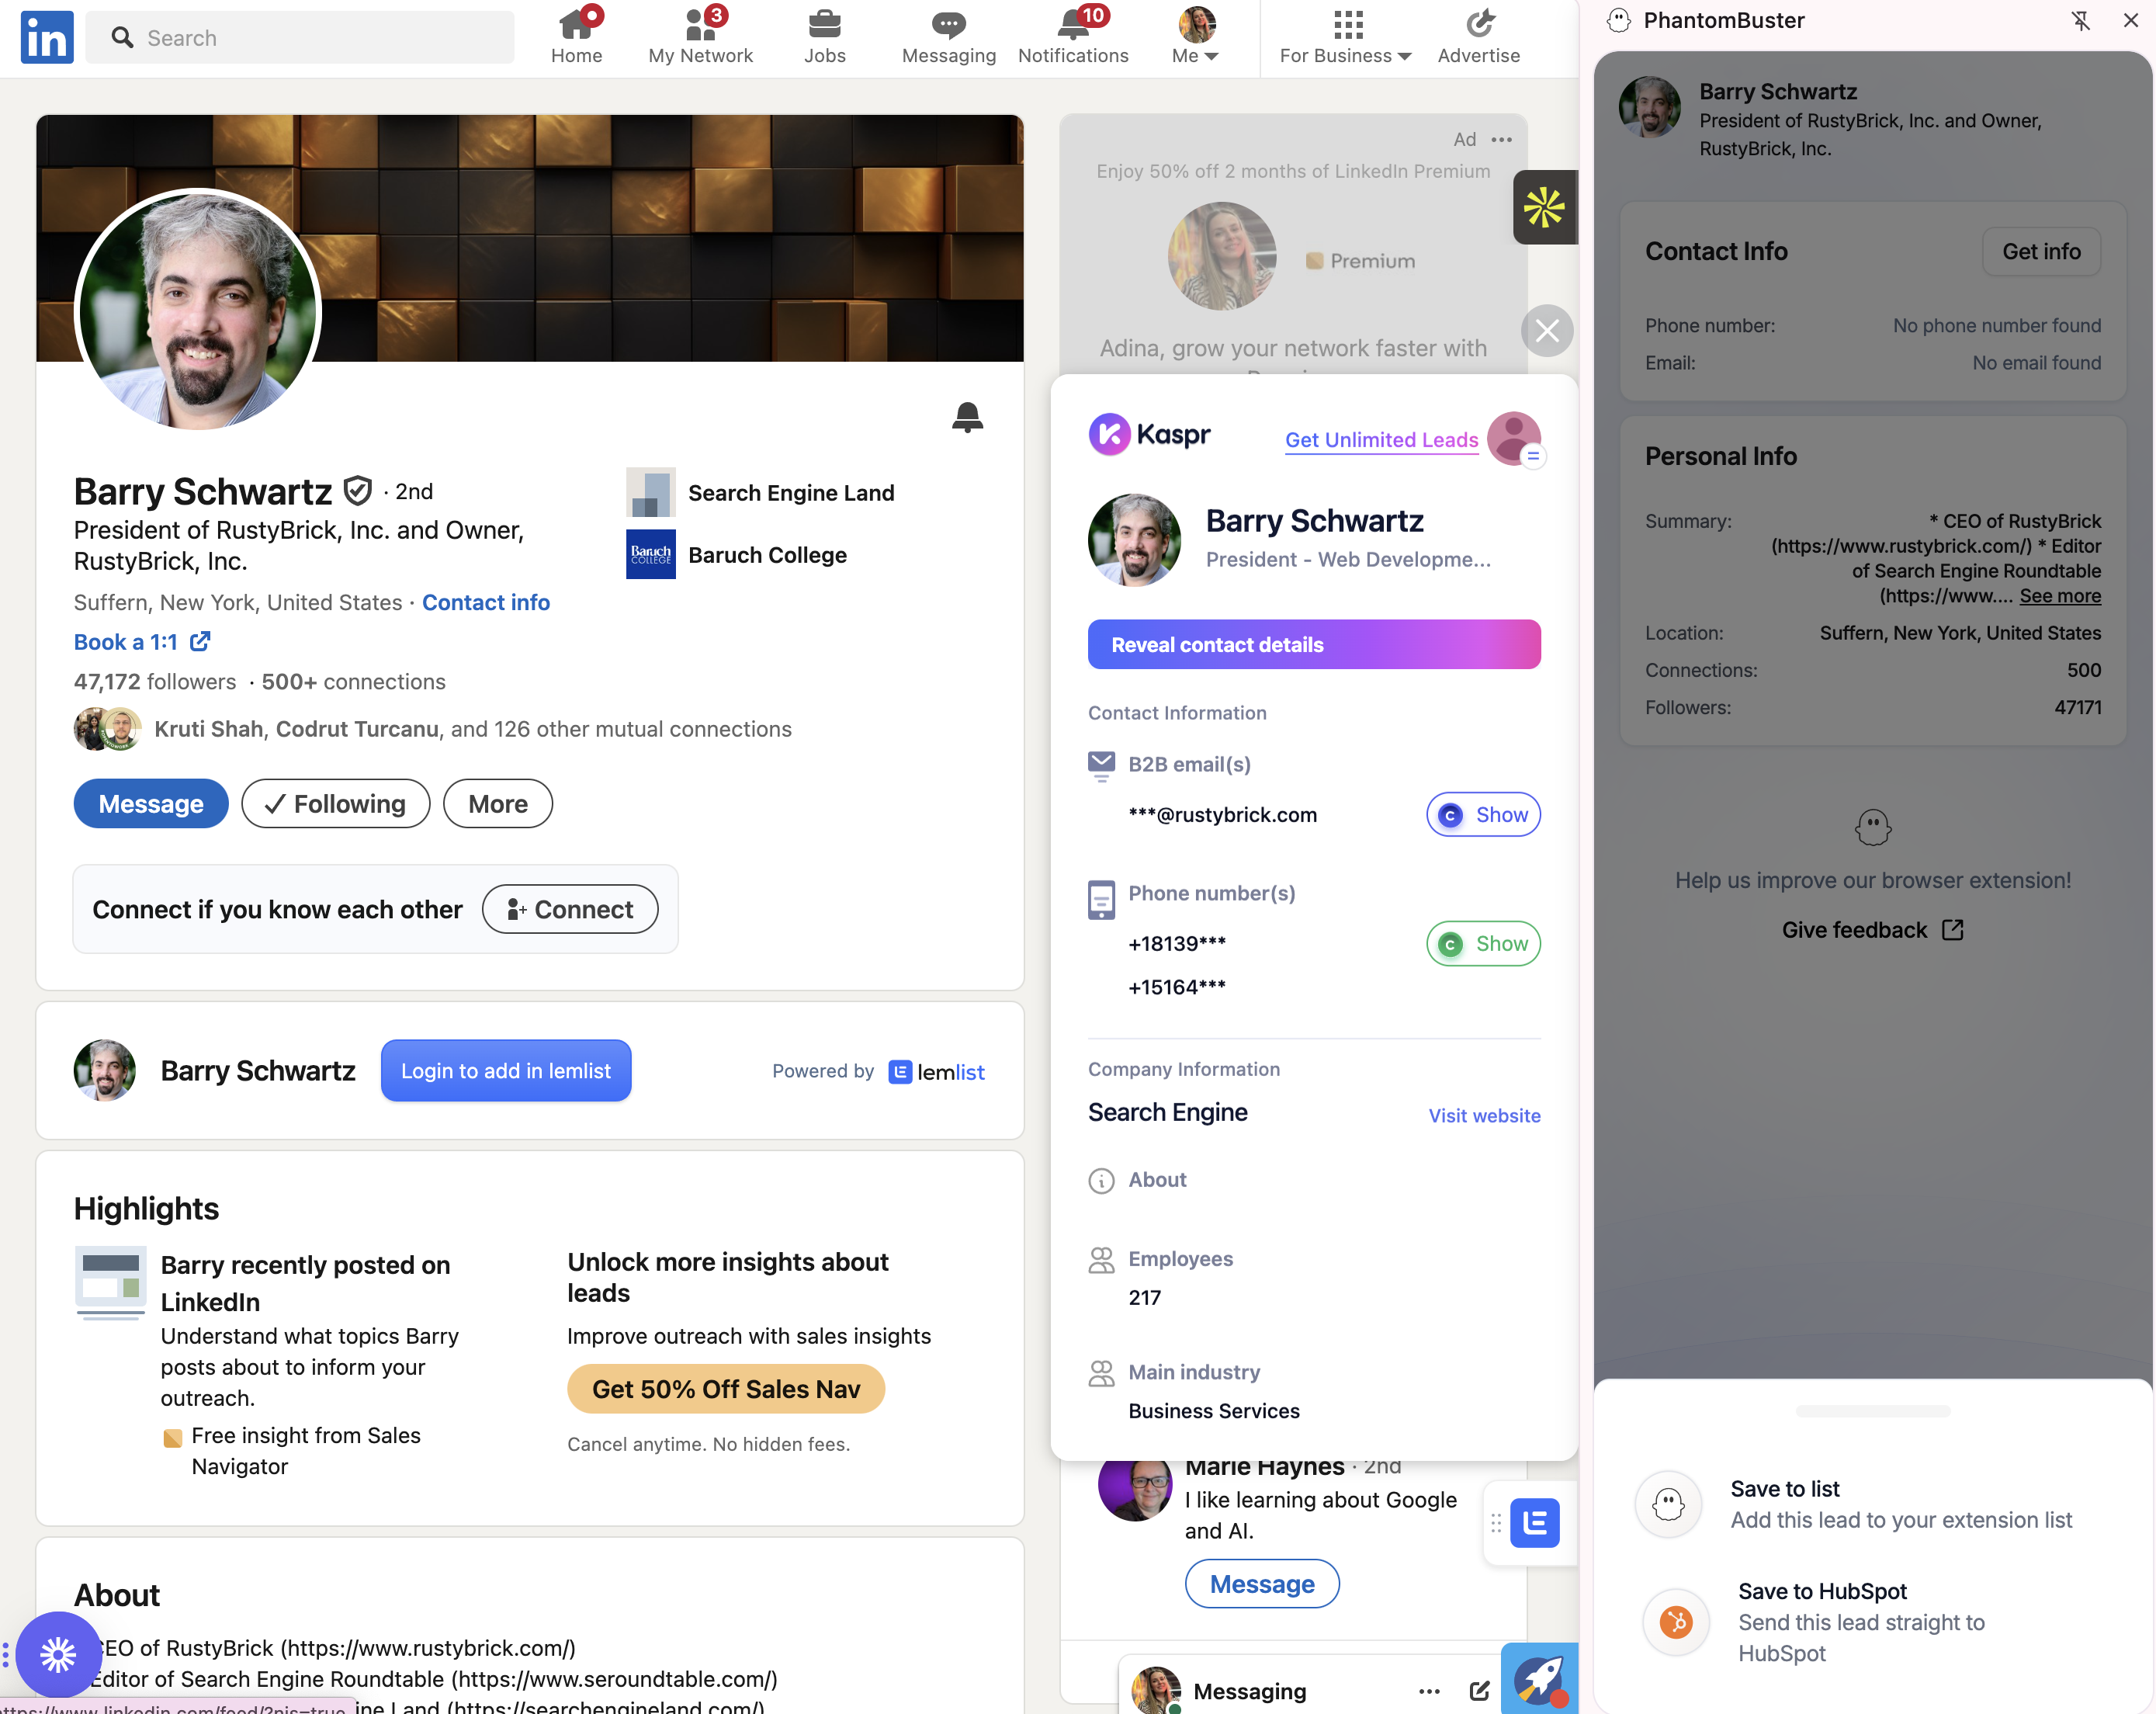Click Reveal contact details button
The height and width of the screenshot is (1714, 2156).
pyautogui.click(x=1314, y=644)
